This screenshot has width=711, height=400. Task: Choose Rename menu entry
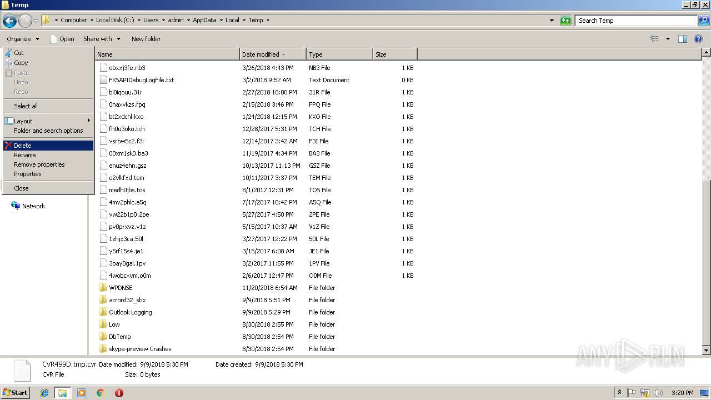(48, 155)
